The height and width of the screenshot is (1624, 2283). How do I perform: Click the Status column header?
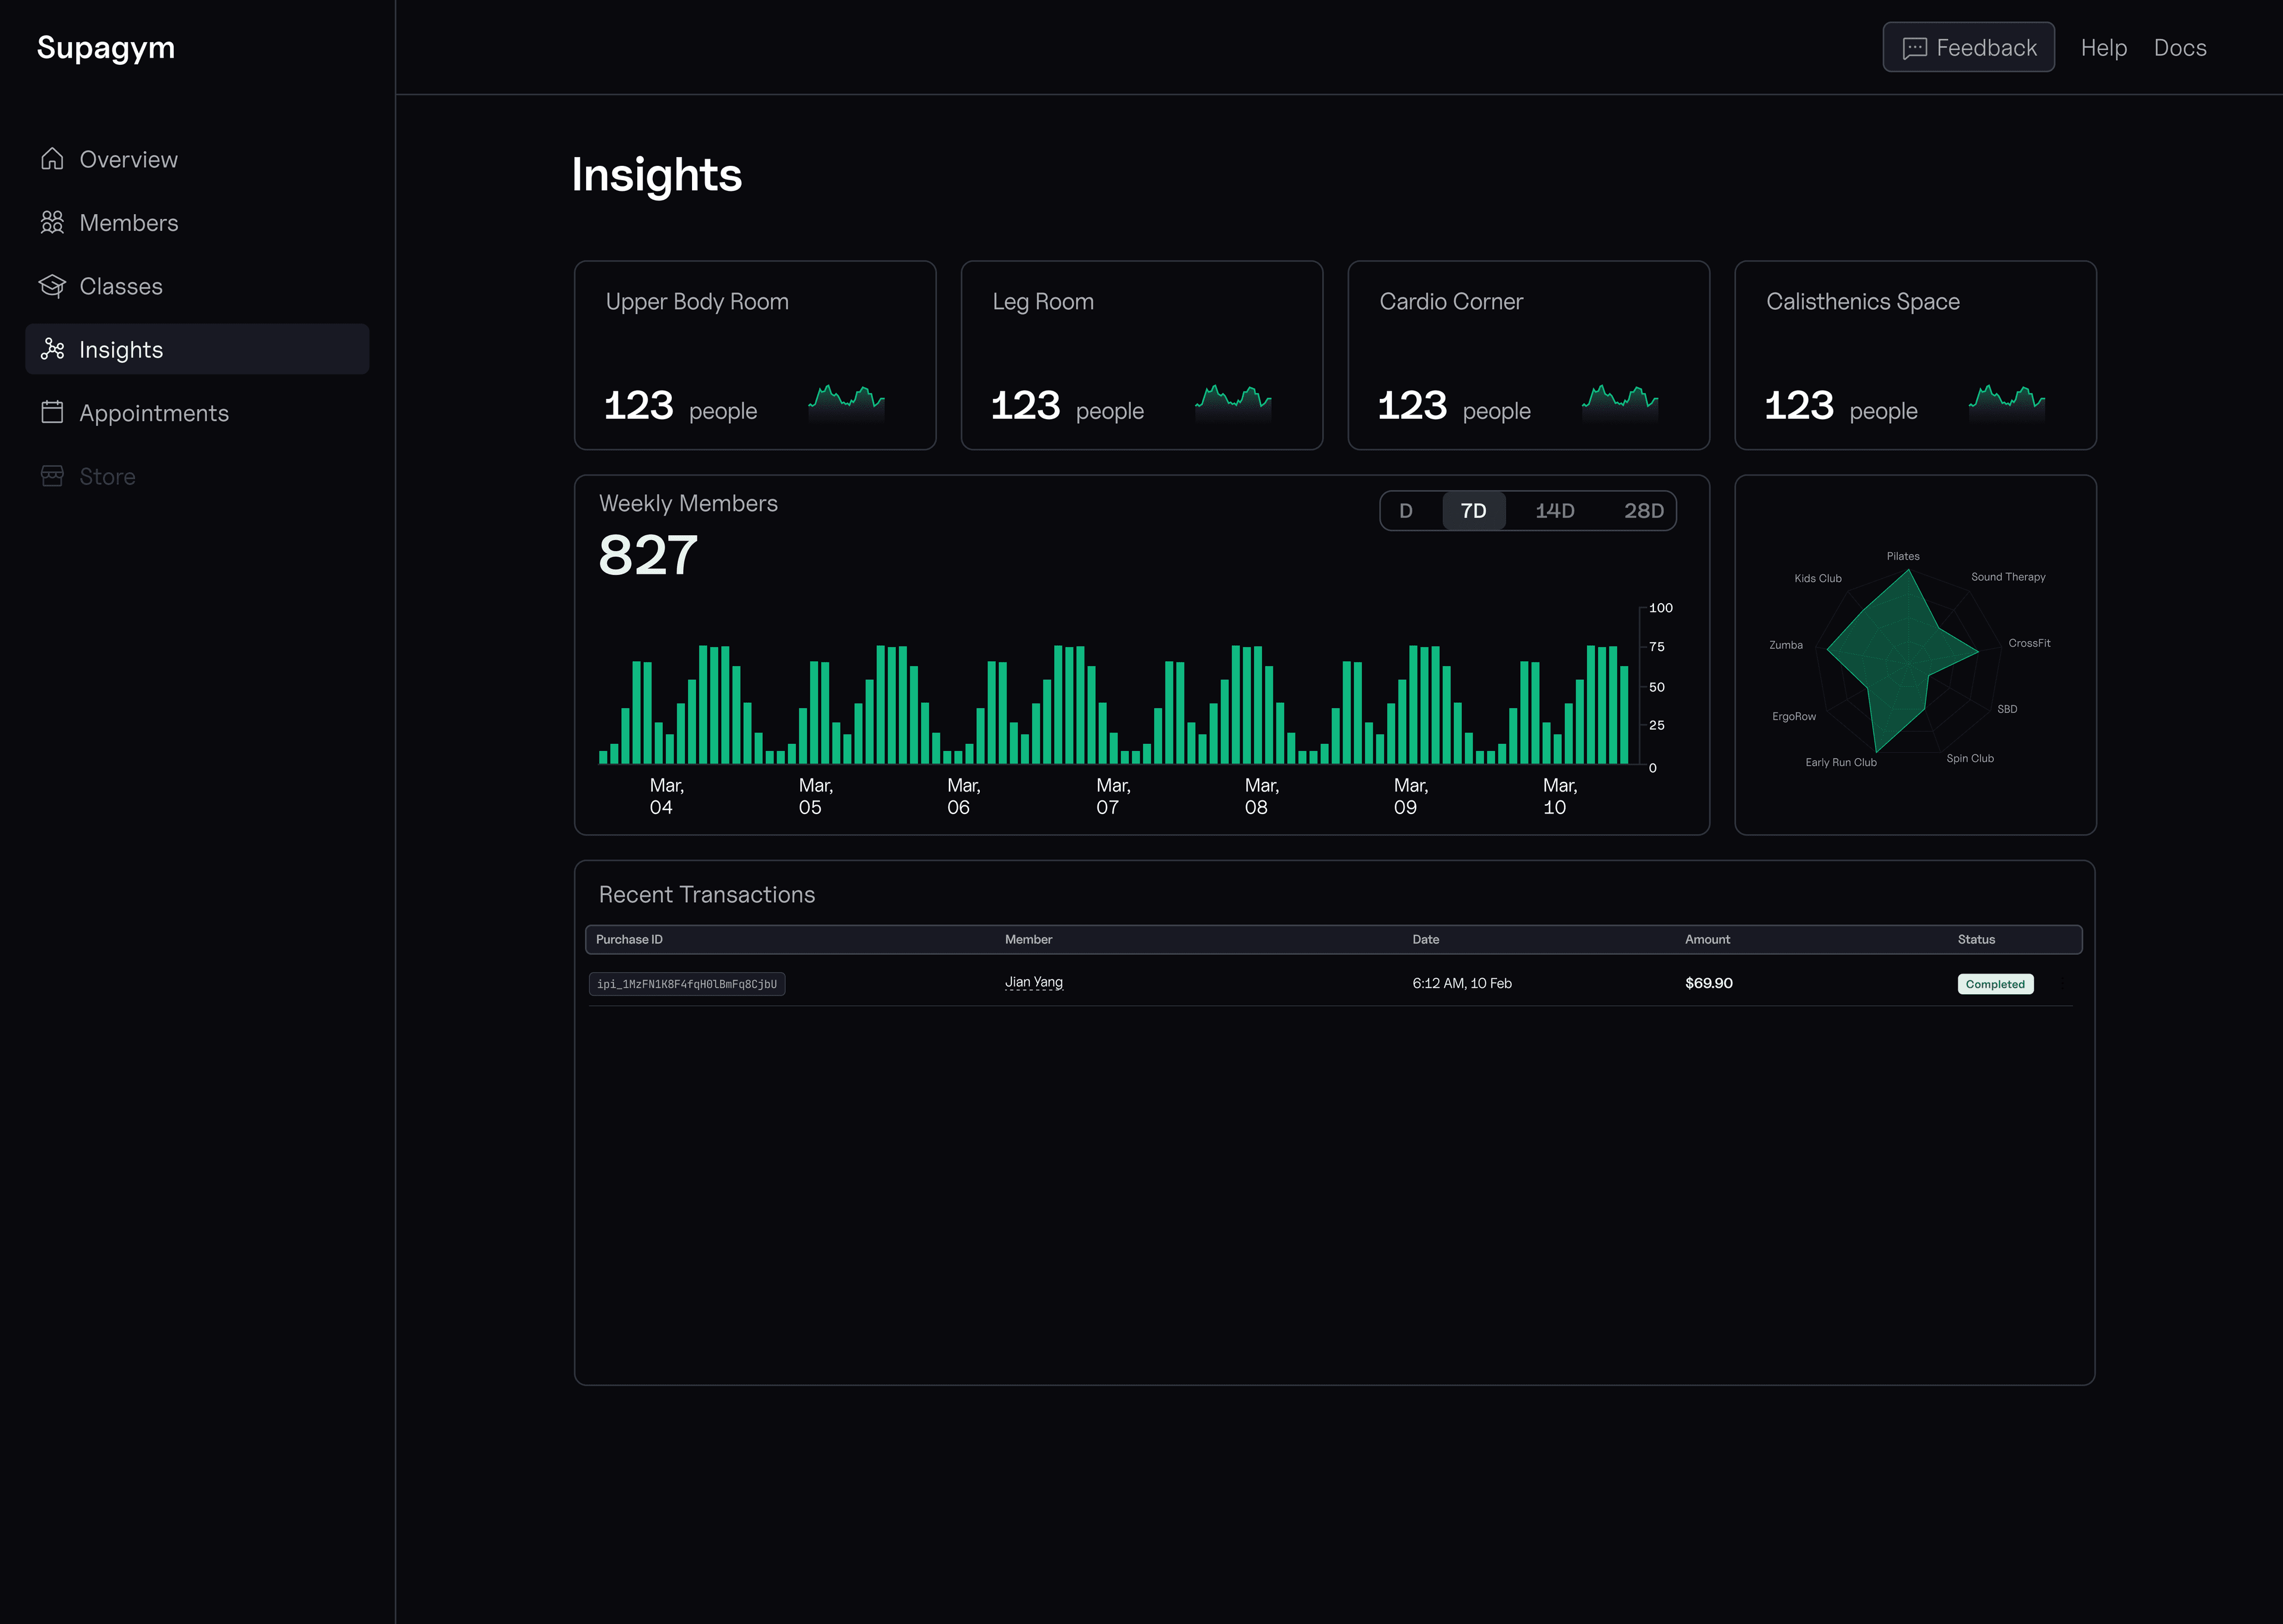point(1976,939)
